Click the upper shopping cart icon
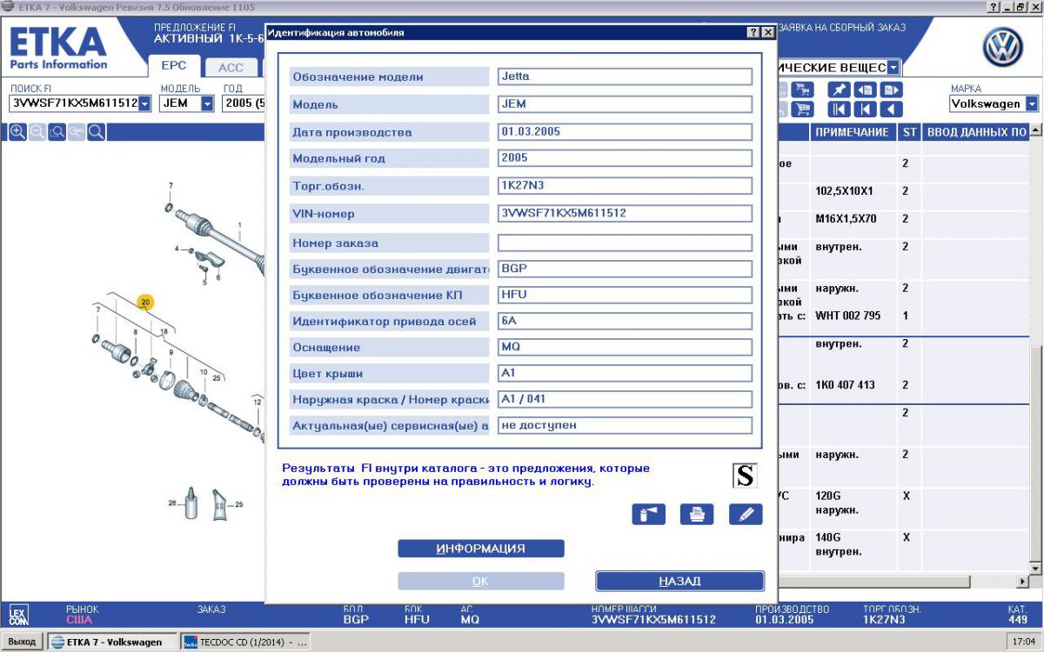This screenshot has width=1044, height=652. click(x=802, y=90)
